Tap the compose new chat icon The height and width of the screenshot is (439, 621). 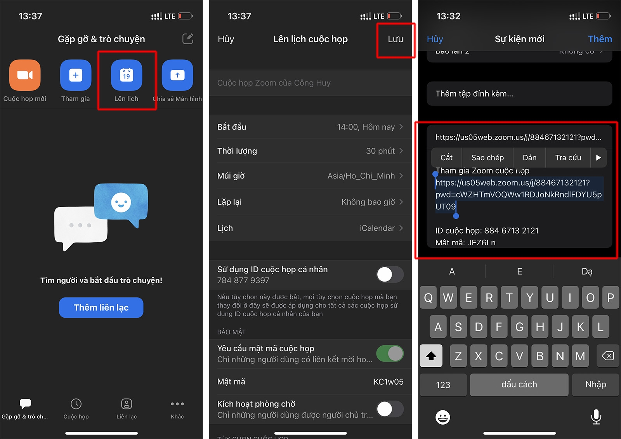click(188, 39)
